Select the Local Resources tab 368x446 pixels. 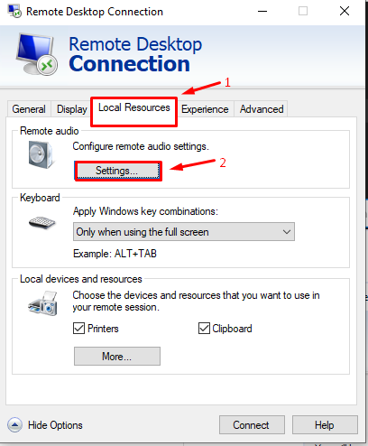point(134,107)
